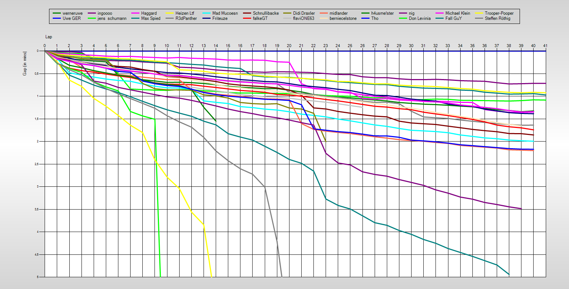Click the 'Tho' legend label

coord(375,18)
